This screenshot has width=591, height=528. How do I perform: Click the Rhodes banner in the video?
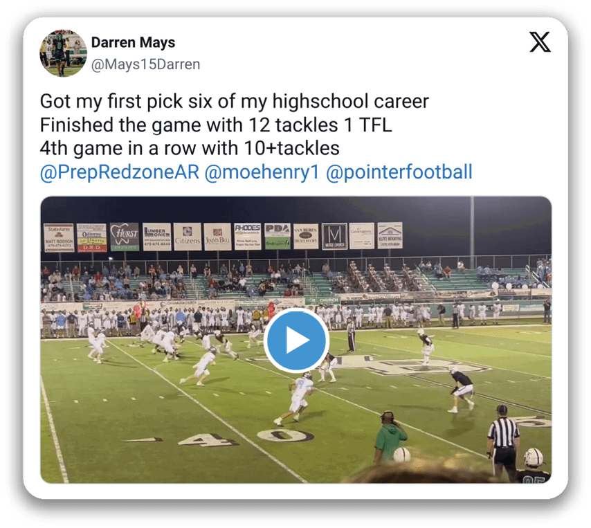tap(247, 236)
